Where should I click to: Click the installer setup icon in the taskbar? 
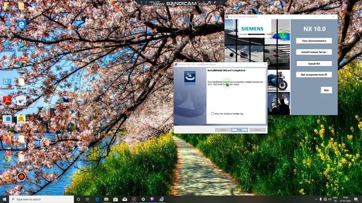coord(162,199)
